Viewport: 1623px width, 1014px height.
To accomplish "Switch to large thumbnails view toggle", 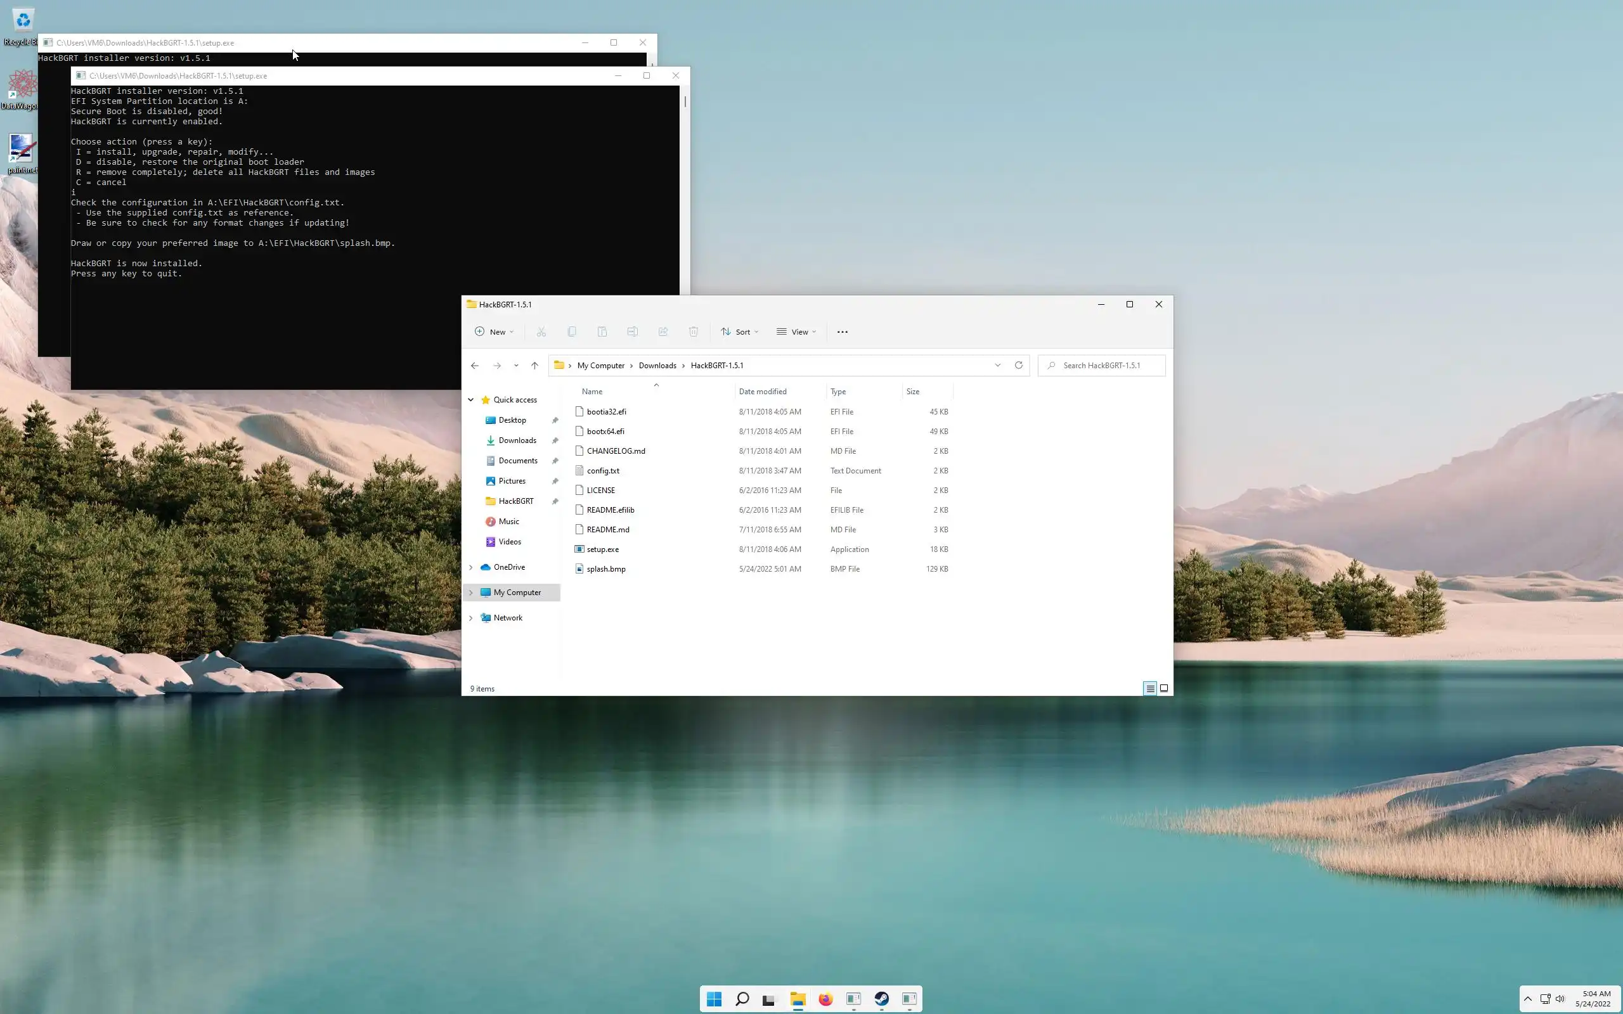I will (1164, 689).
